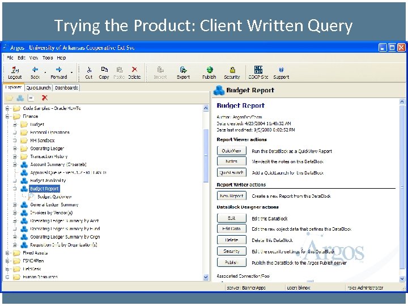Open the Tools menu
The width and height of the screenshot is (408, 306).
pyautogui.click(x=48, y=58)
